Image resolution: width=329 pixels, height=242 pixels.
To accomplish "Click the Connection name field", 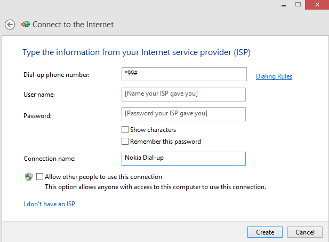I will click(x=184, y=159).
